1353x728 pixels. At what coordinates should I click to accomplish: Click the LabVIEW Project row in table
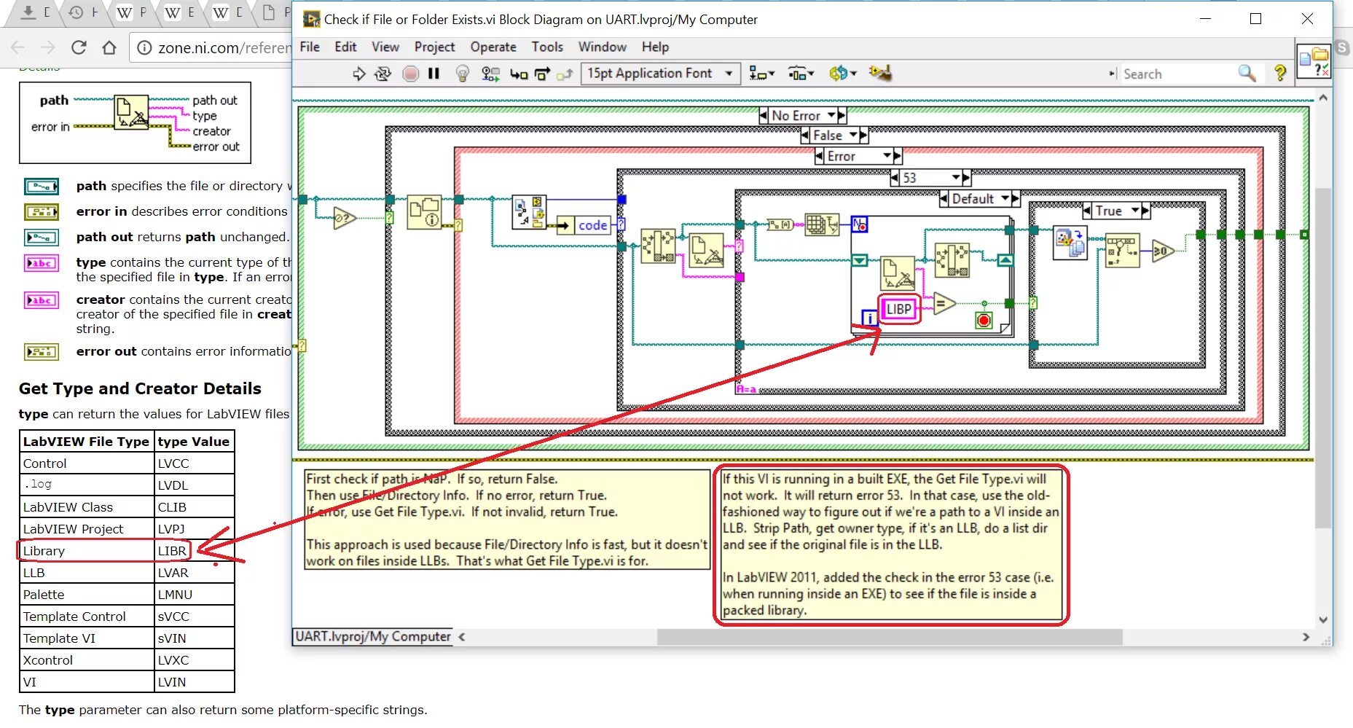(128, 529)
